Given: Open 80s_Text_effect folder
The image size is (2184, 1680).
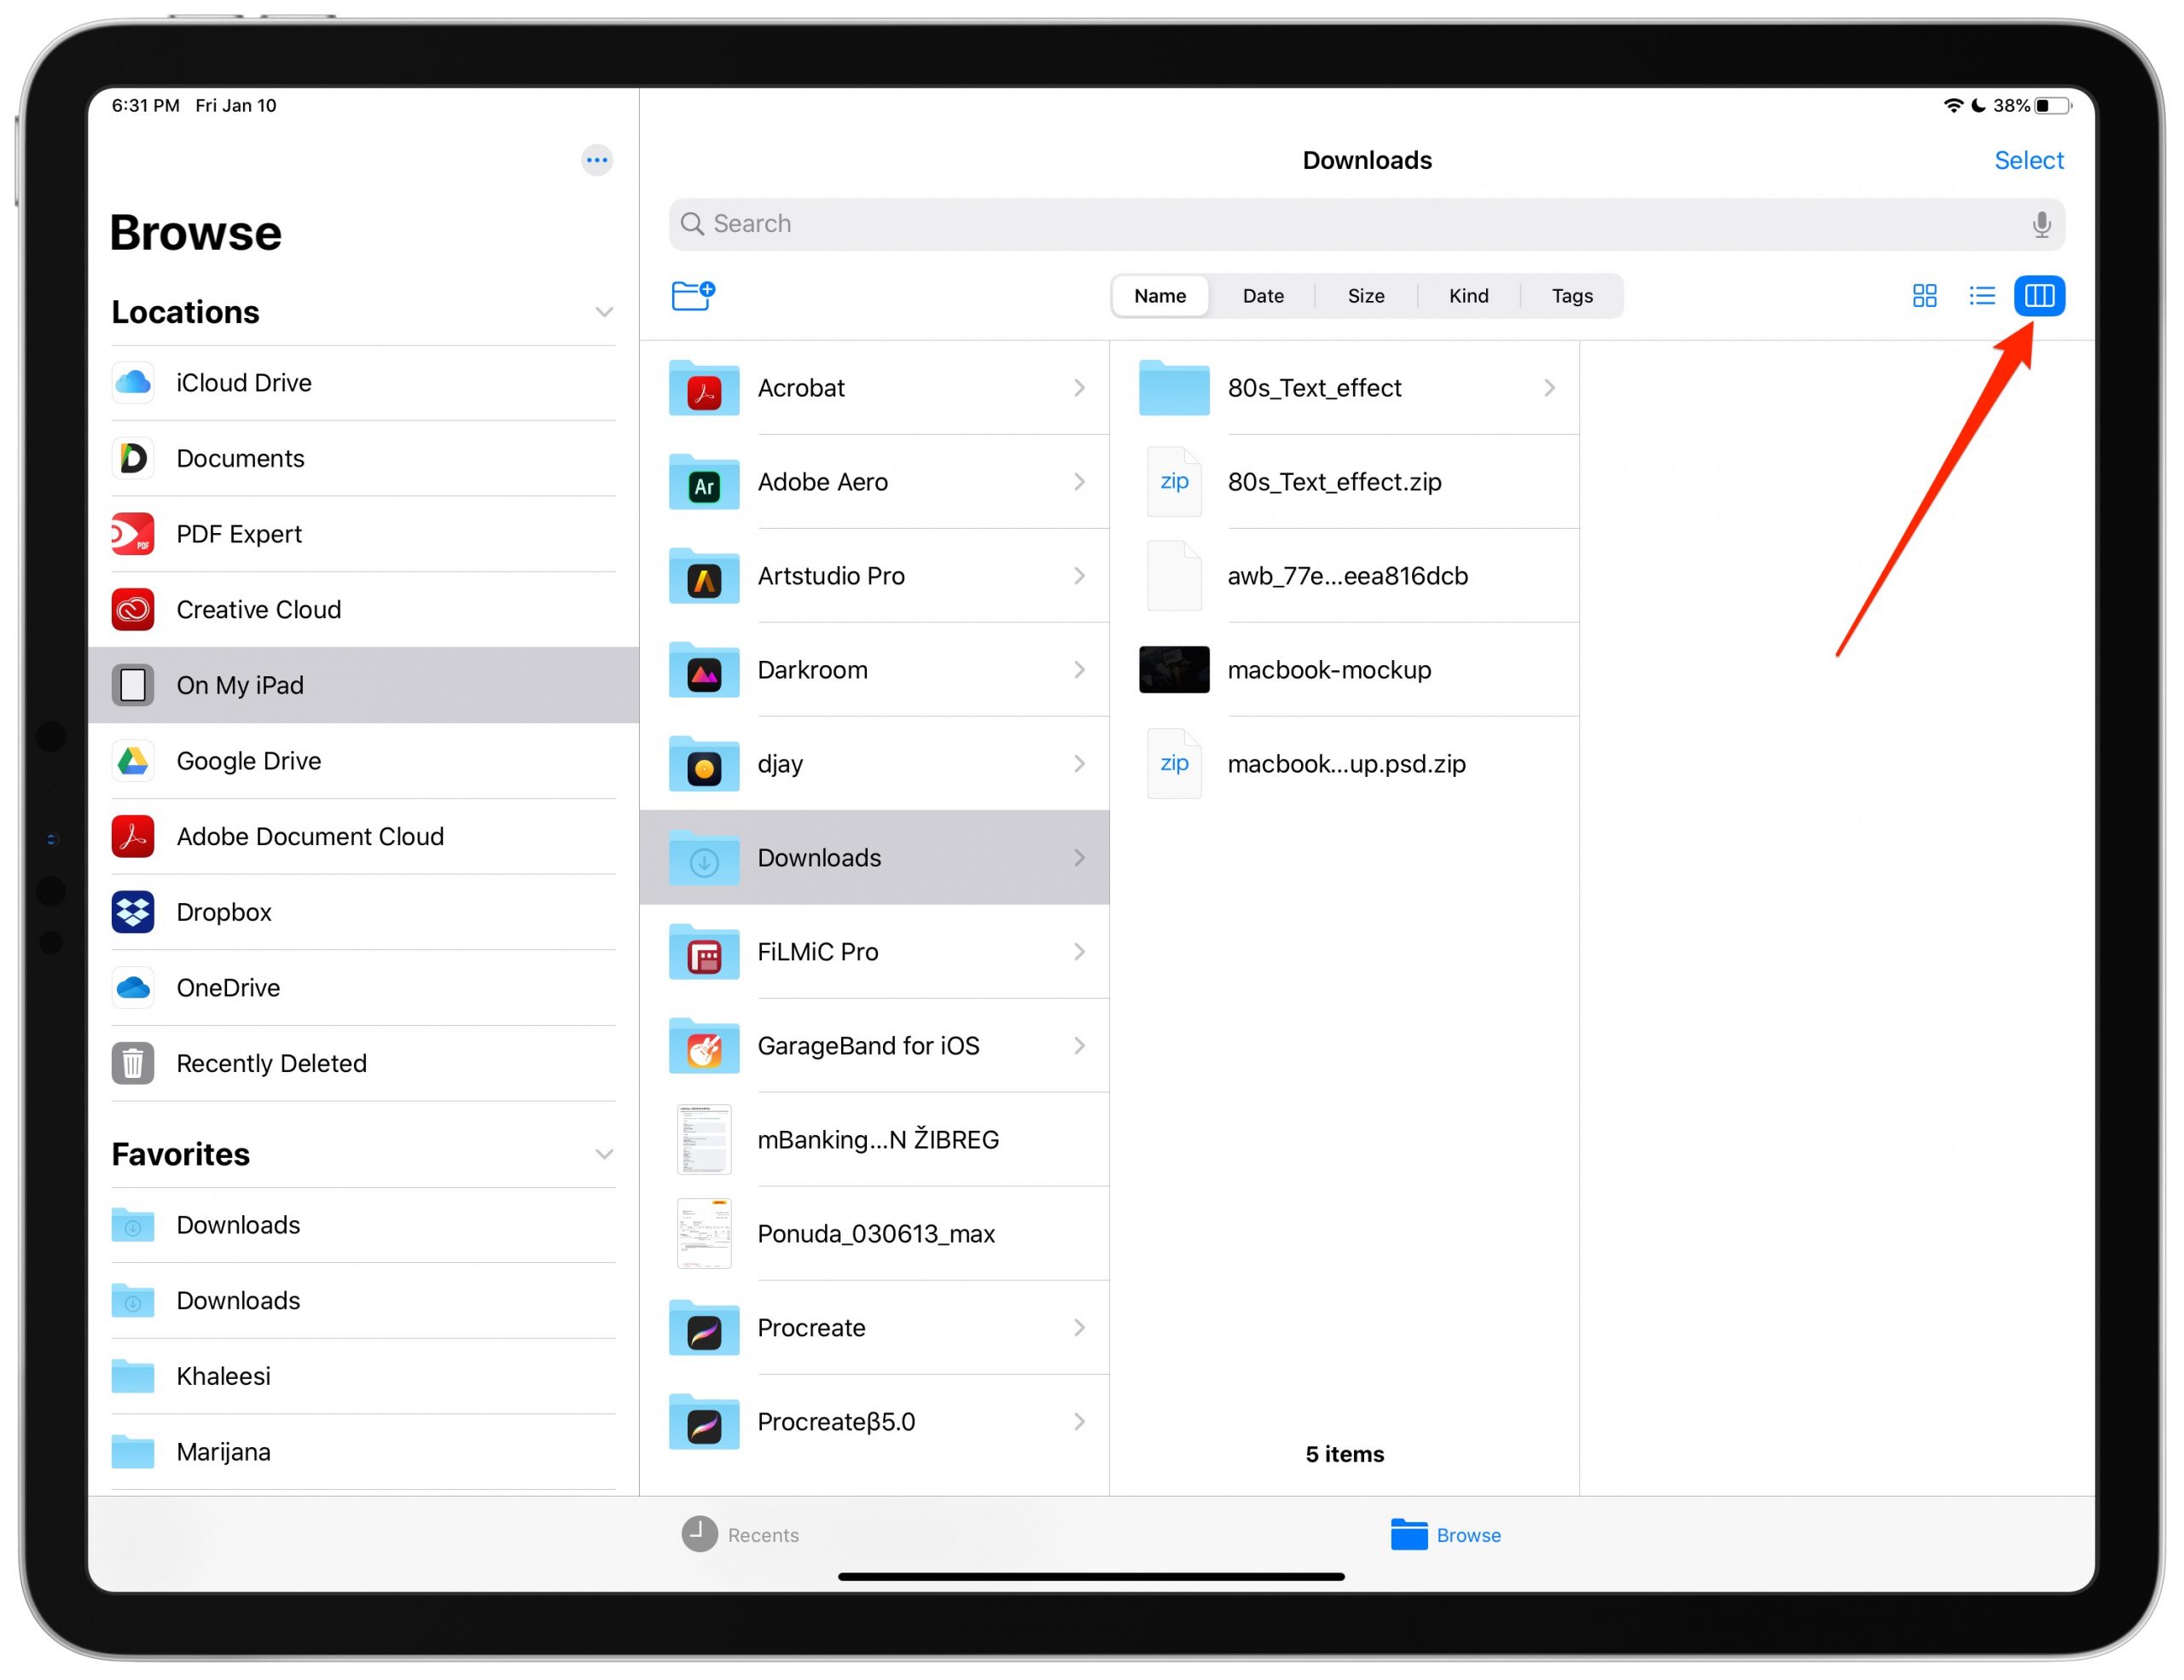Looking at the screenshot, I should coord(1345,386).
